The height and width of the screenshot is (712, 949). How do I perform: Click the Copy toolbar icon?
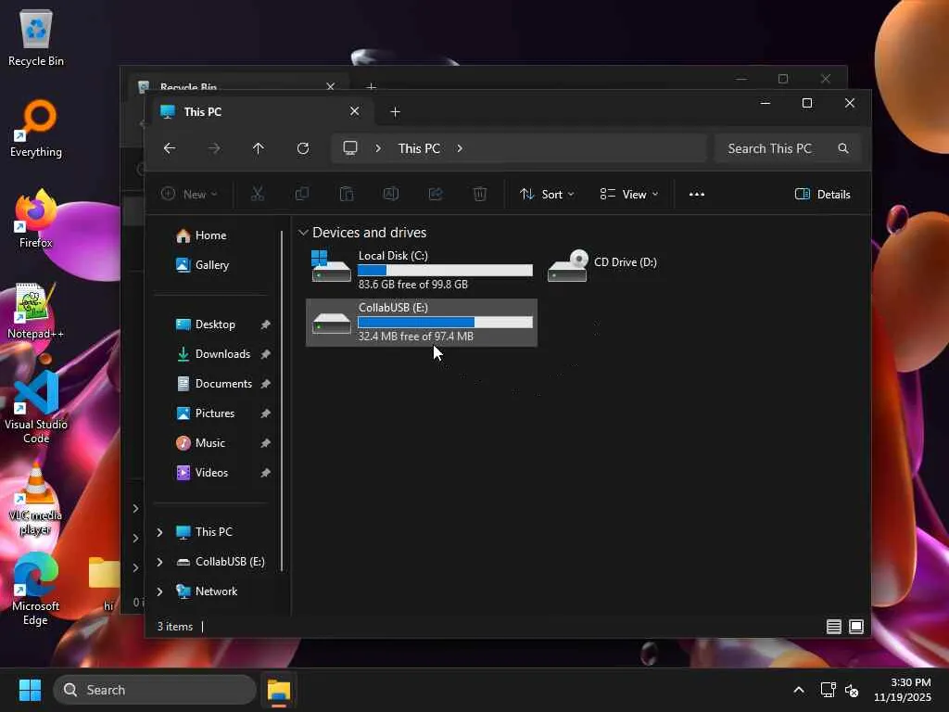coord(301,194)
